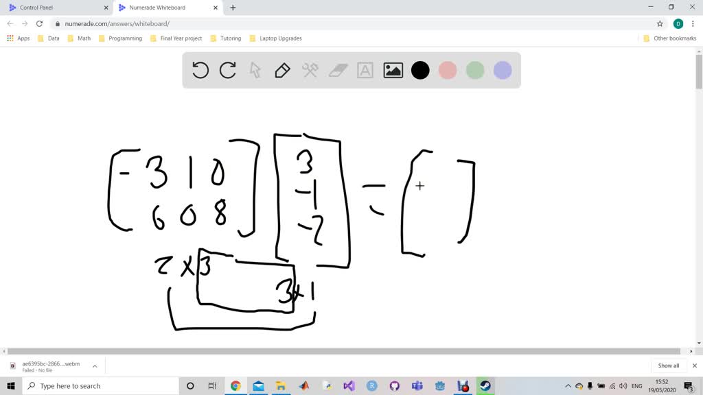Viewport: 703px width, 395px height.
Task: Toggle hidden icons in the system tray
Action: pos(568,385)
